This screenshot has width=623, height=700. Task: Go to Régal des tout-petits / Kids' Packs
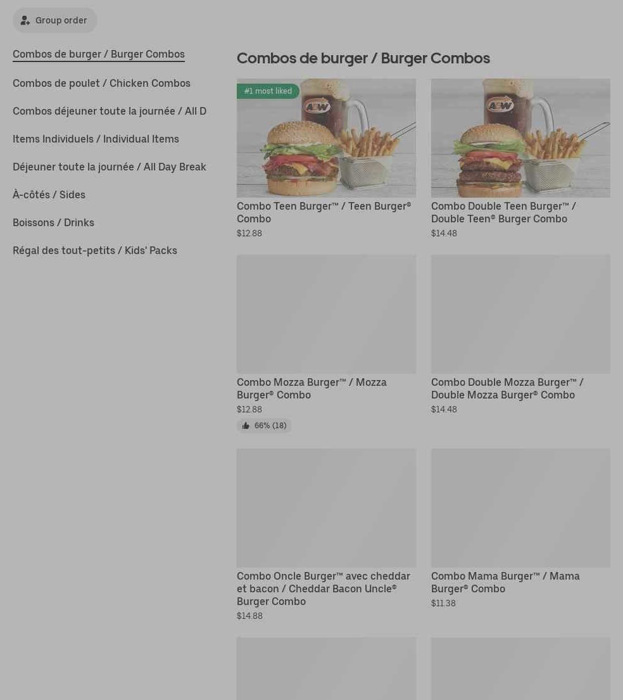95,250
